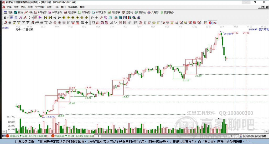
Task: Click the zigzag wave line tool icon
Action: coord(116,23)
